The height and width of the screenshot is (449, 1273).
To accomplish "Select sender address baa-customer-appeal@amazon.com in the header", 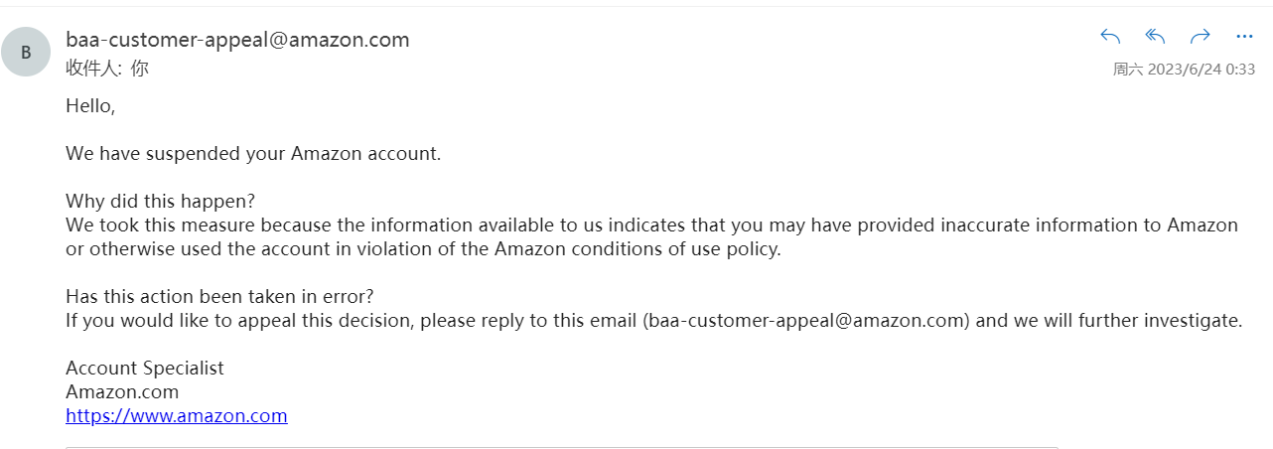I will coord(237,40).
